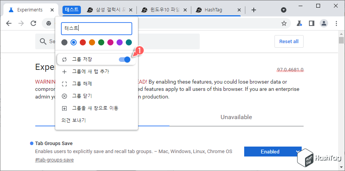Choose 의견 보내기 menu item
The image size is (345, 171).
(x=96, y=120)
